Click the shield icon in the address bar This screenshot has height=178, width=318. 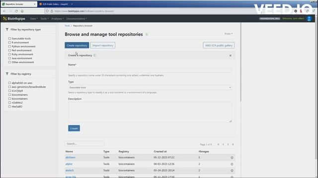click(47, 11)
